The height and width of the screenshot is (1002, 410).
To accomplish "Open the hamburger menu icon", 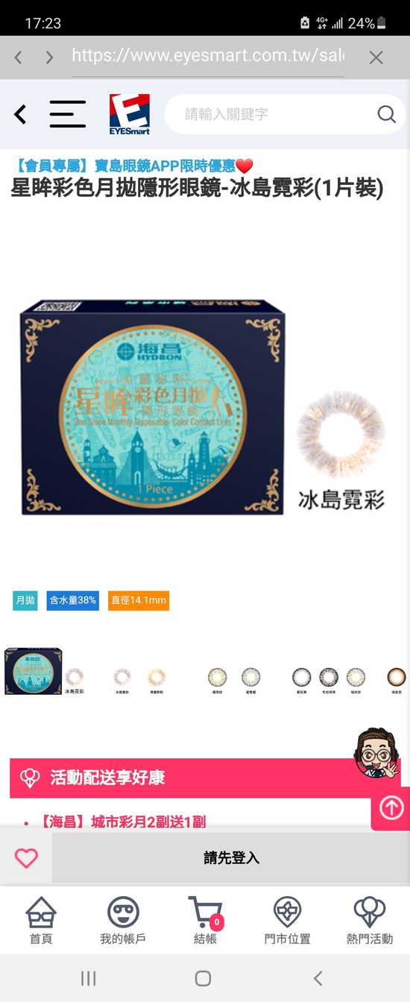I will point(67,114).
